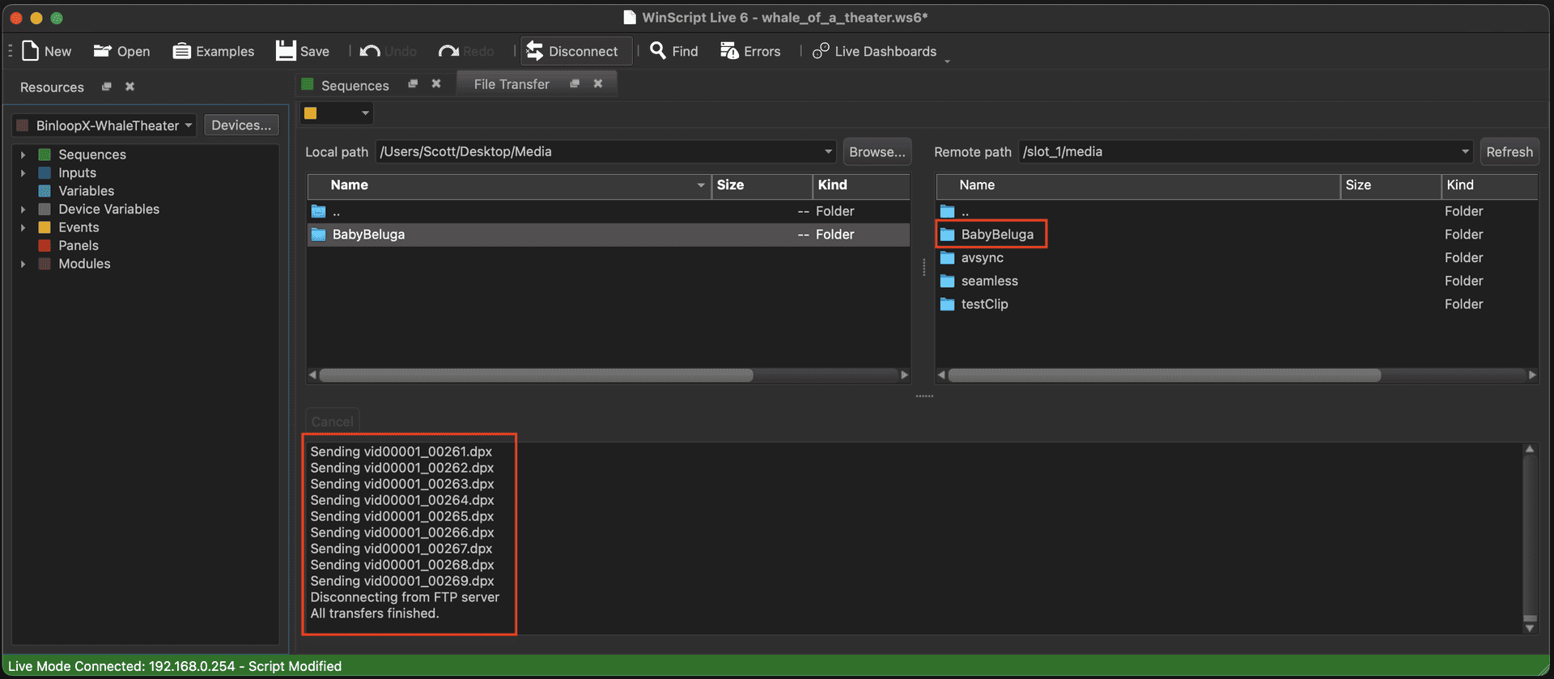Save the script with the floppy icon
Screen dimensions: 1554x679
coord(286,51)
